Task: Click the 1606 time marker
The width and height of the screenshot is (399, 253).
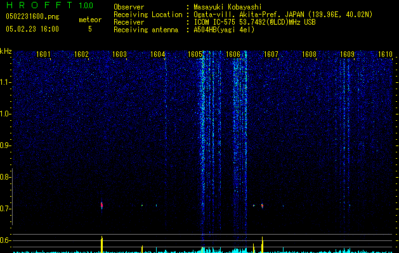Action: click(x=233, y=54)
